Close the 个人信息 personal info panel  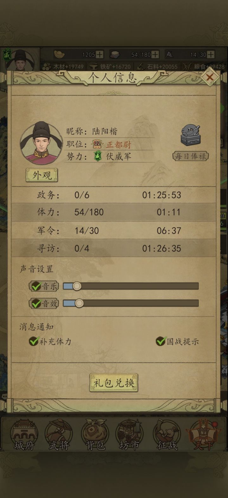coord(210,77)
